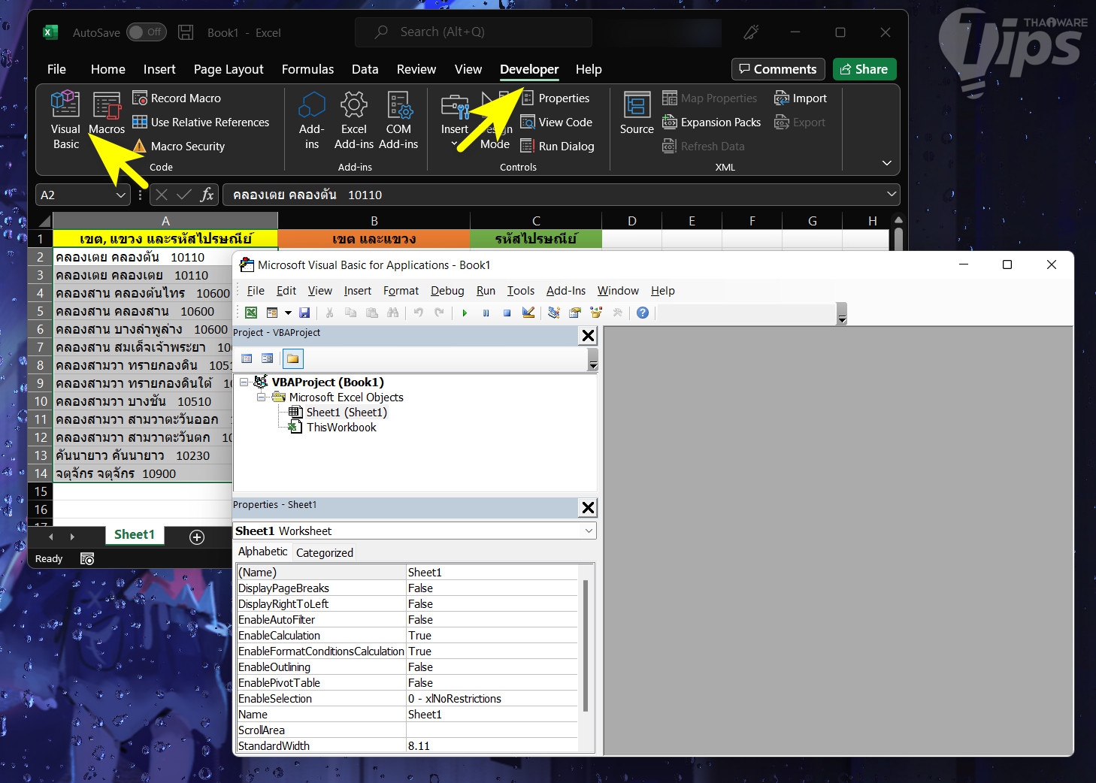Click the Comments button
The image size is (1096, 783).
(x=778, y=69)
